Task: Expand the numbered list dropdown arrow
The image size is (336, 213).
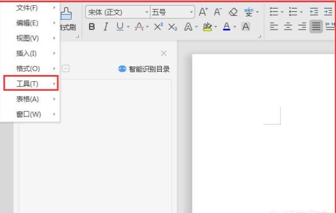Action: pos(301,12)
